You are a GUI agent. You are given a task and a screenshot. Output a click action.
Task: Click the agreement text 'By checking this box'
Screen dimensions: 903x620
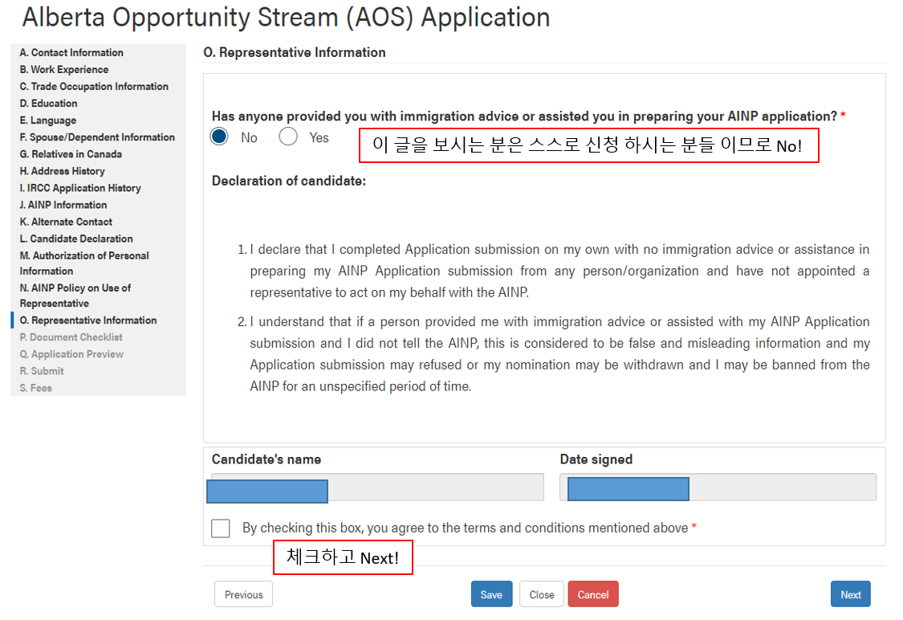tap(466, 528)
